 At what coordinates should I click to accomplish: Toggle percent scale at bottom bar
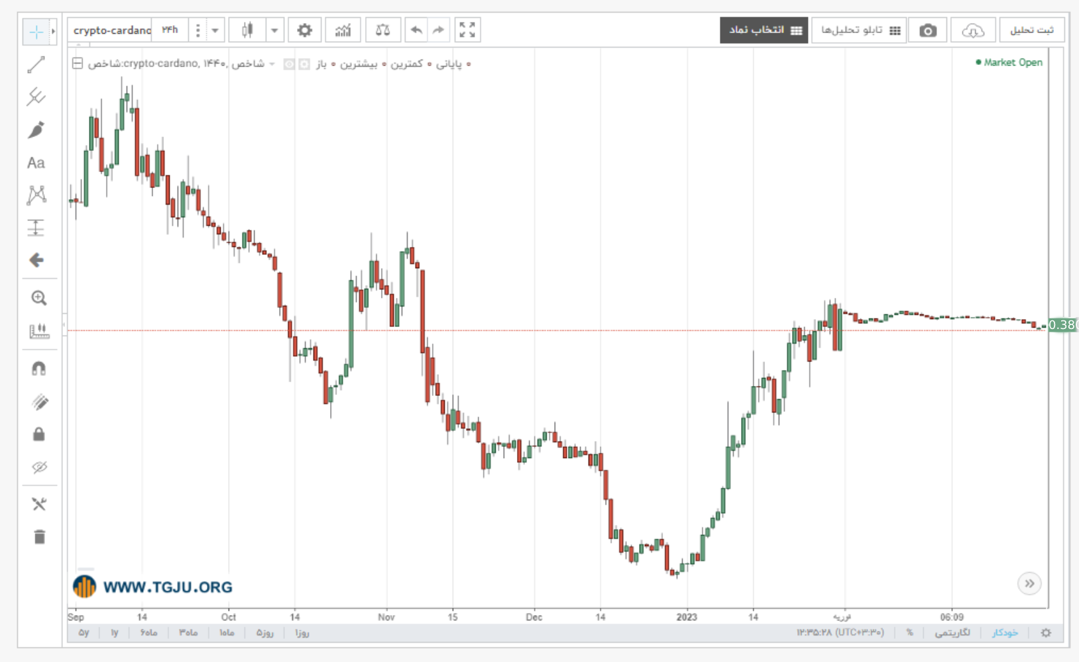point(910,633)
